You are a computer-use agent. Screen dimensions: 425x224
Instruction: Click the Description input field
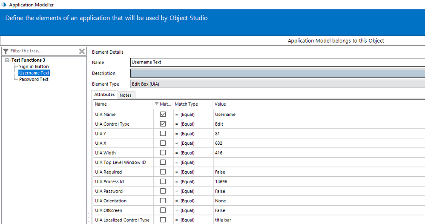coord(277,73)
